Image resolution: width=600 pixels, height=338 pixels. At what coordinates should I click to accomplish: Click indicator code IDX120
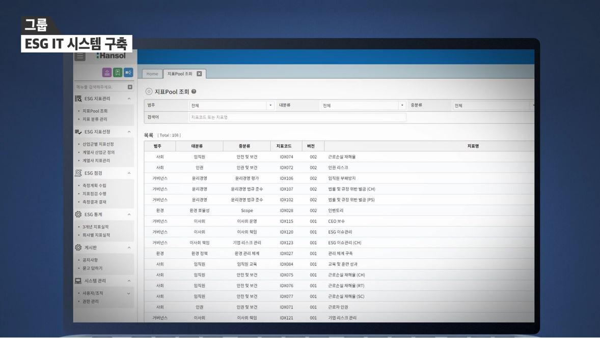tap(286, 232)
